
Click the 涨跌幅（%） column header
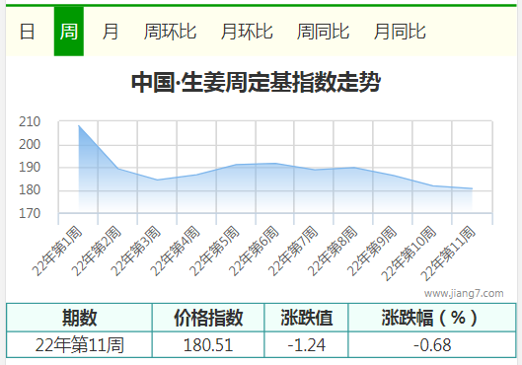pyautogui.click(x=432, y=318)
